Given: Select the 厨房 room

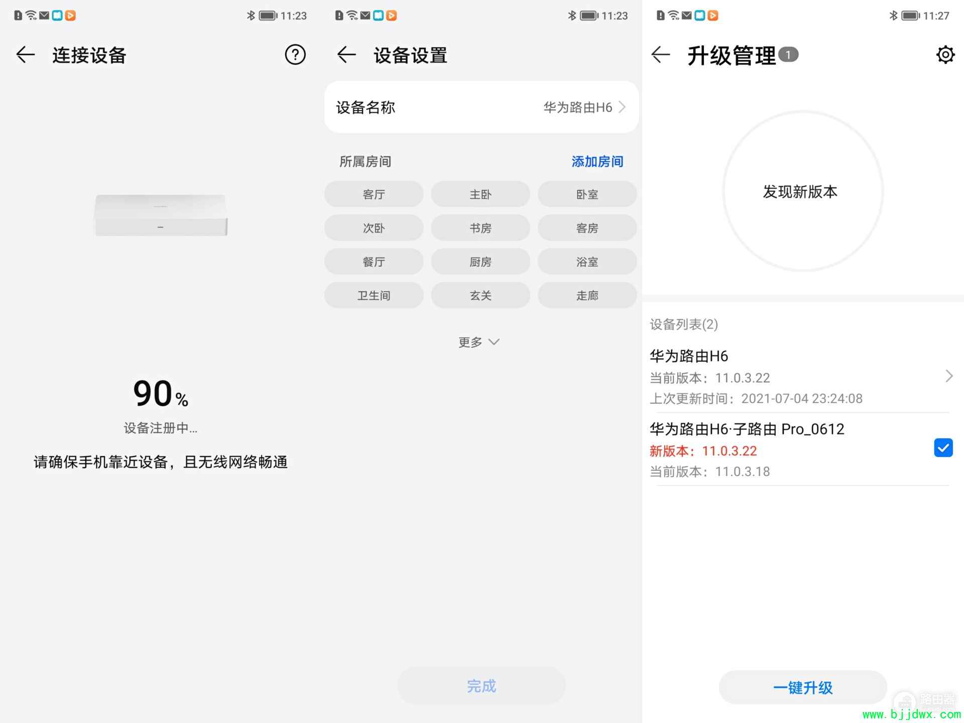Looking at the screenshot, I should pyautogui.click(x=480, y=262).
